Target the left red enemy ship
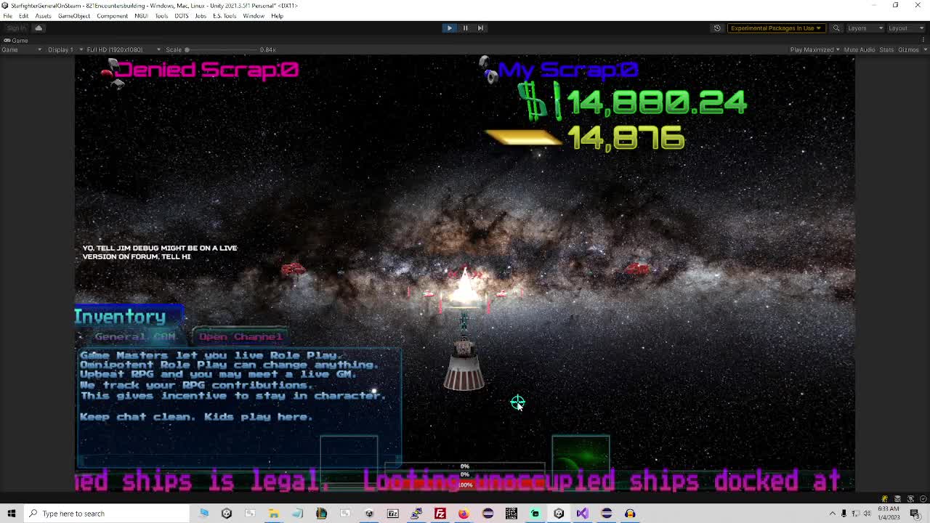 pos(293,270)
